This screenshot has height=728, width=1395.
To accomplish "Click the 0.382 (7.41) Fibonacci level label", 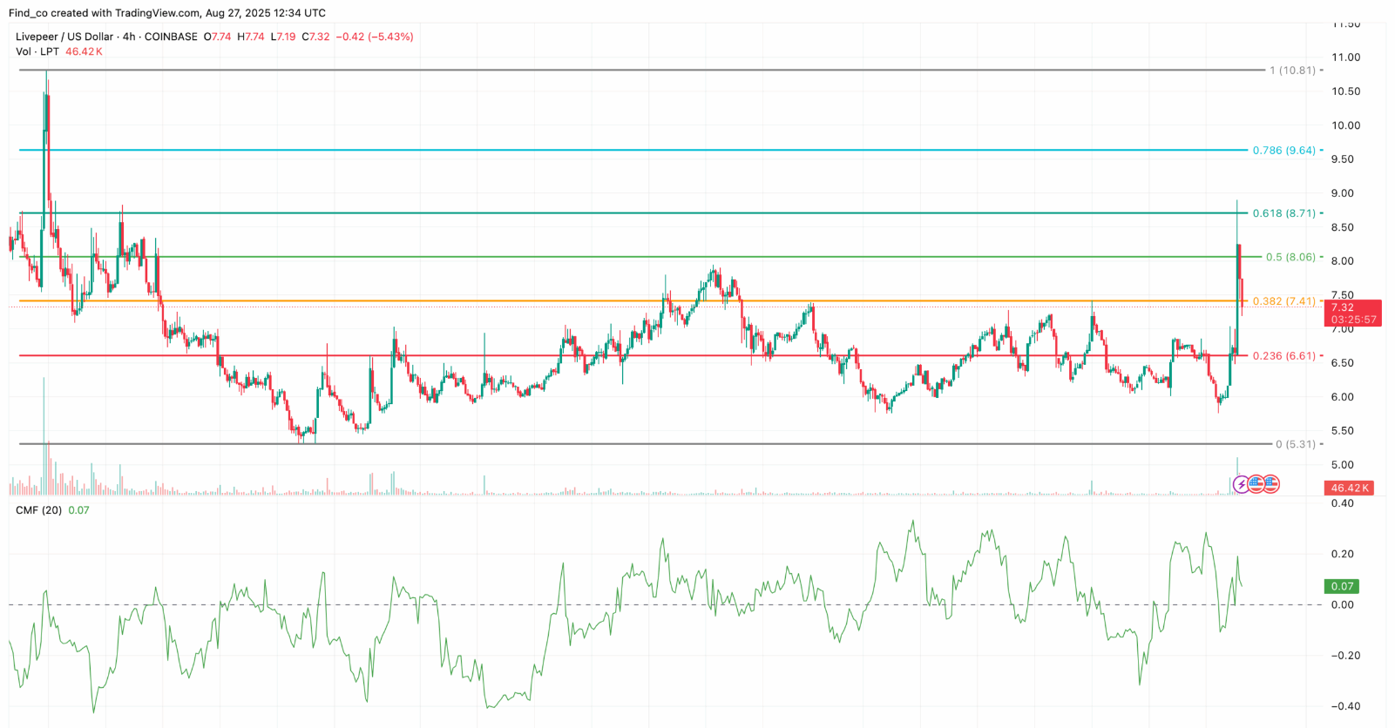I will [x=1284, y=301].
